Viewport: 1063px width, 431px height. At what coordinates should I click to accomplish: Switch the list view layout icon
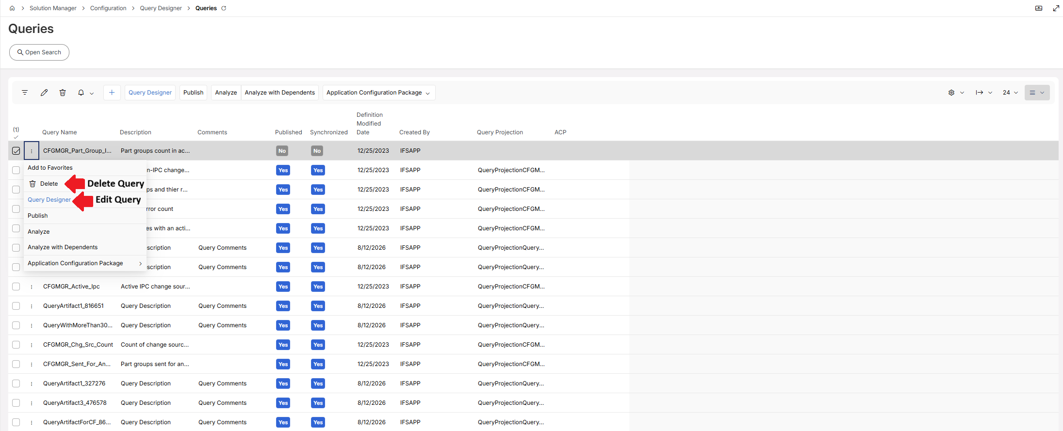pyautogui.click(x=1037, y=93)
